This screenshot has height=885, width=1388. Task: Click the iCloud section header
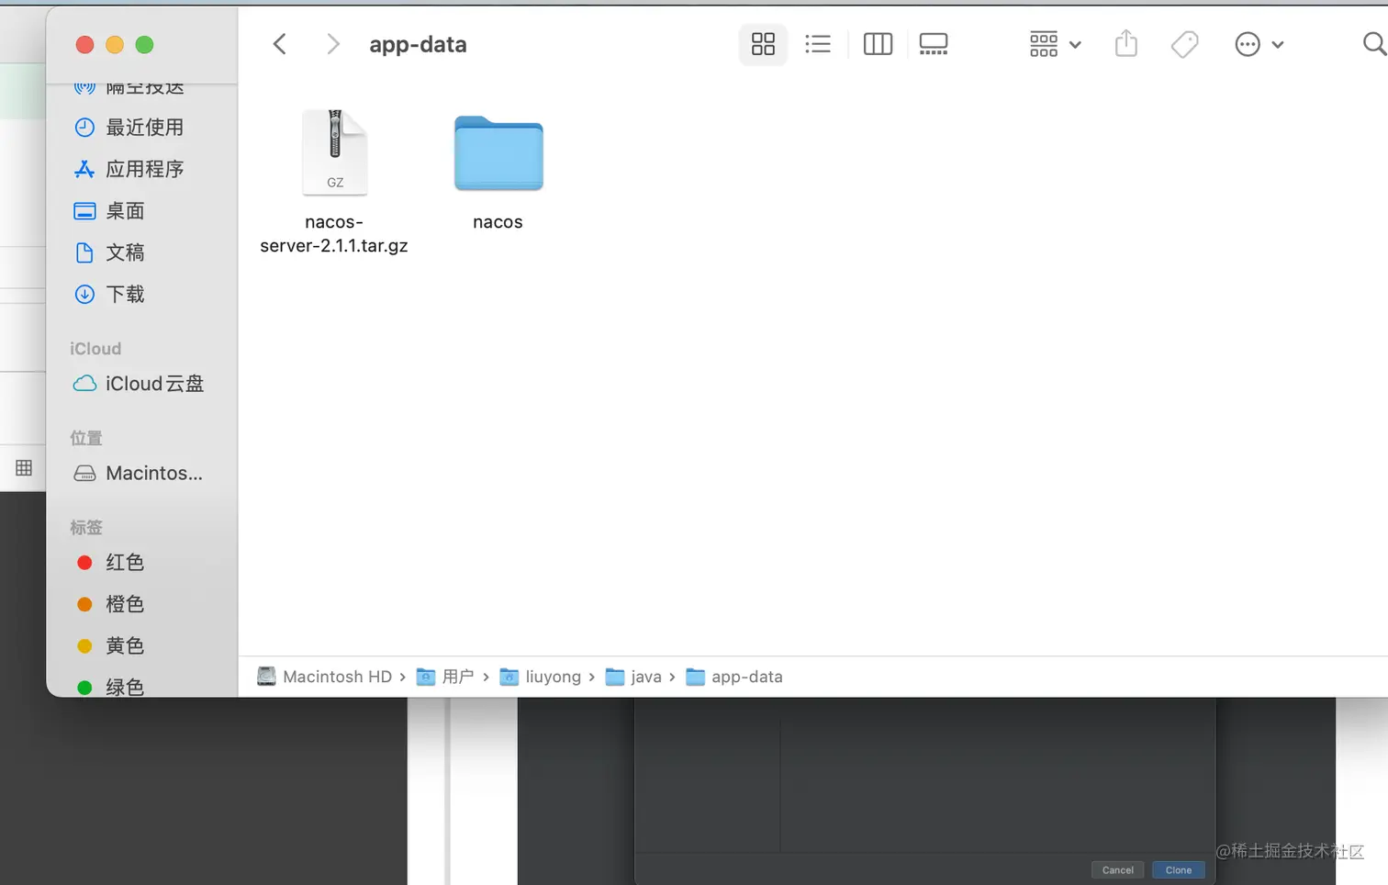tap(95, 349)
